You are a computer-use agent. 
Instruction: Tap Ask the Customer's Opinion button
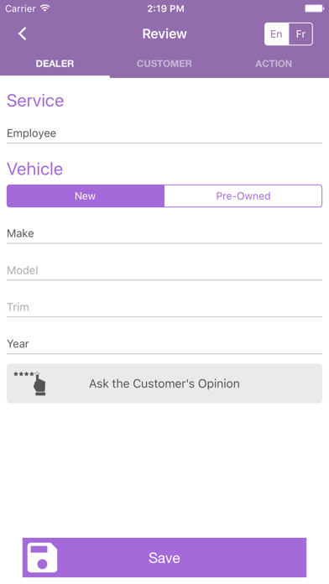pyautogui.click(x=164, y=383)
